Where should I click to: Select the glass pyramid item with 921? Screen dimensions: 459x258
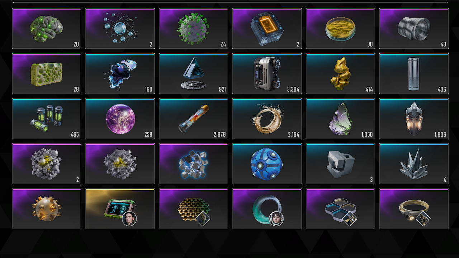pyautogui.click(x=194, y=74)
